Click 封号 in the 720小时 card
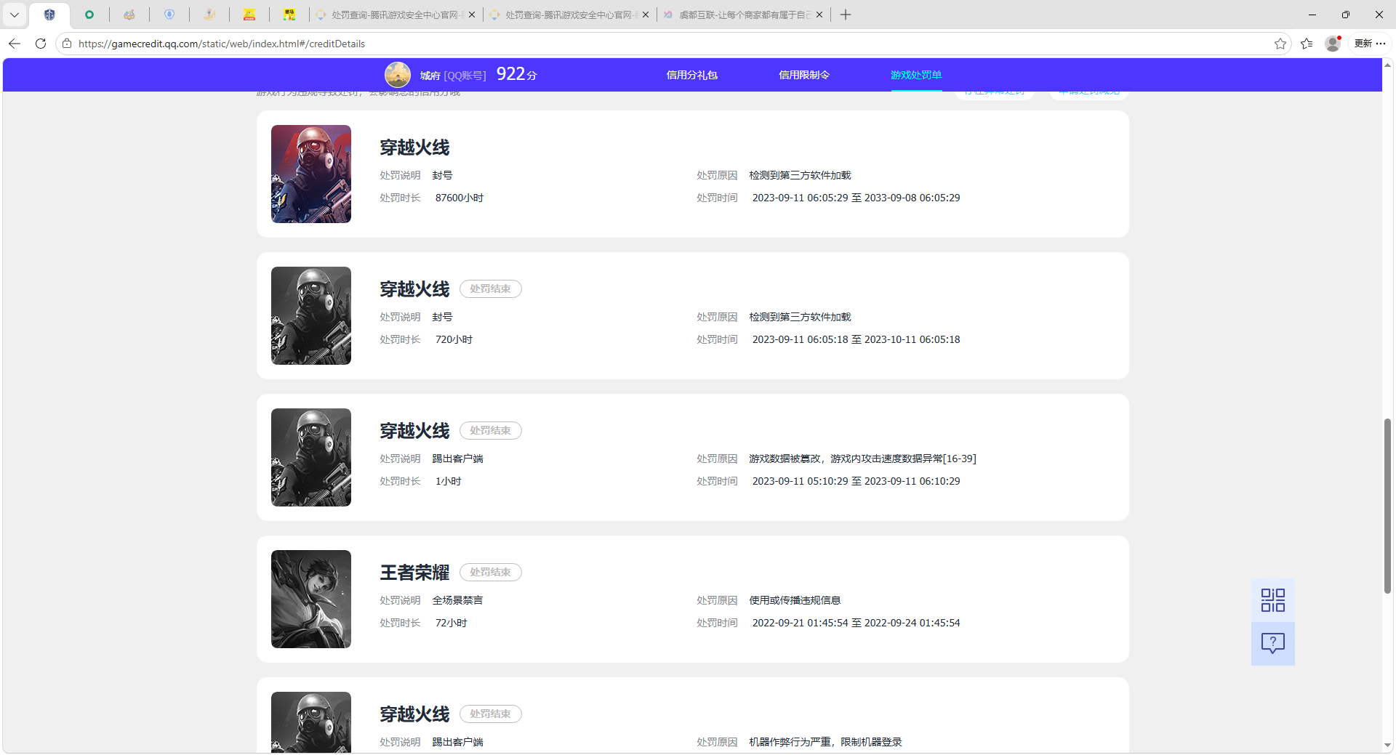This screenshot has width=1396, height=755. pos(442,317)
